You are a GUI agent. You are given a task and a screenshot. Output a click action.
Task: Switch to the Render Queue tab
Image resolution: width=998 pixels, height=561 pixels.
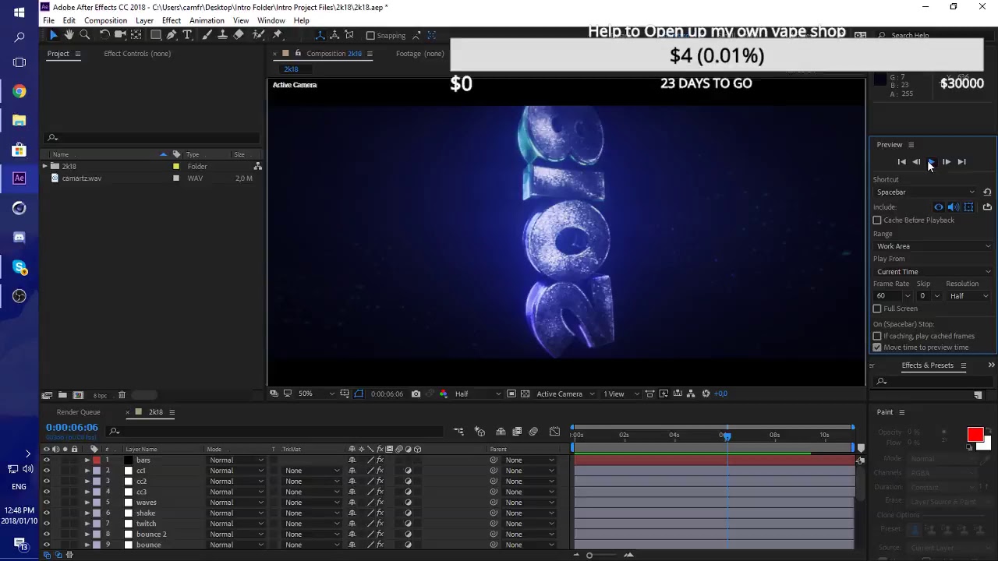pos(79,412)
